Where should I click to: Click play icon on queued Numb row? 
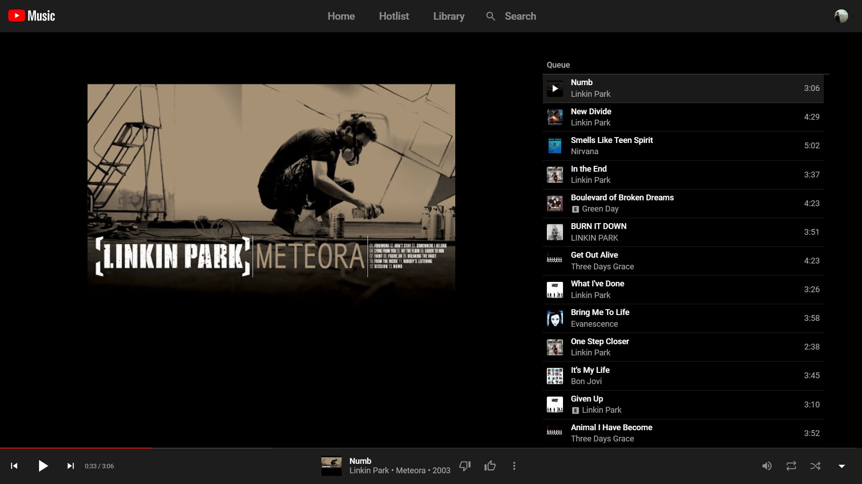pyautogui.click(x=555, y=89)
